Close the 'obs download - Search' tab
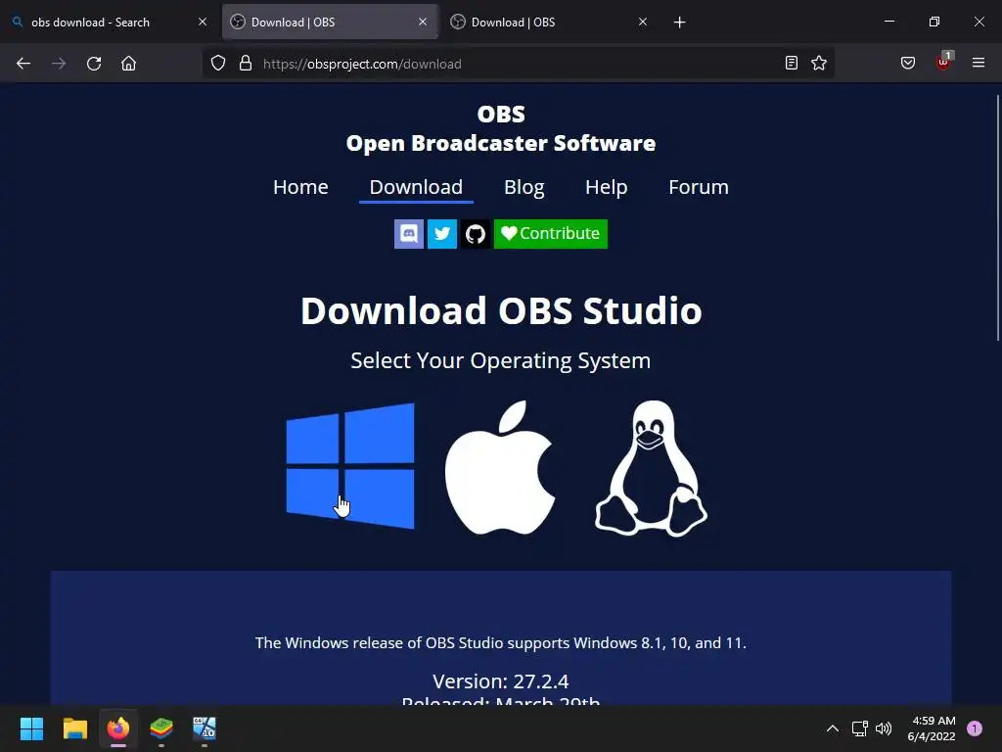The width and height of the screenshot is (1002, 752). point(203,22)
